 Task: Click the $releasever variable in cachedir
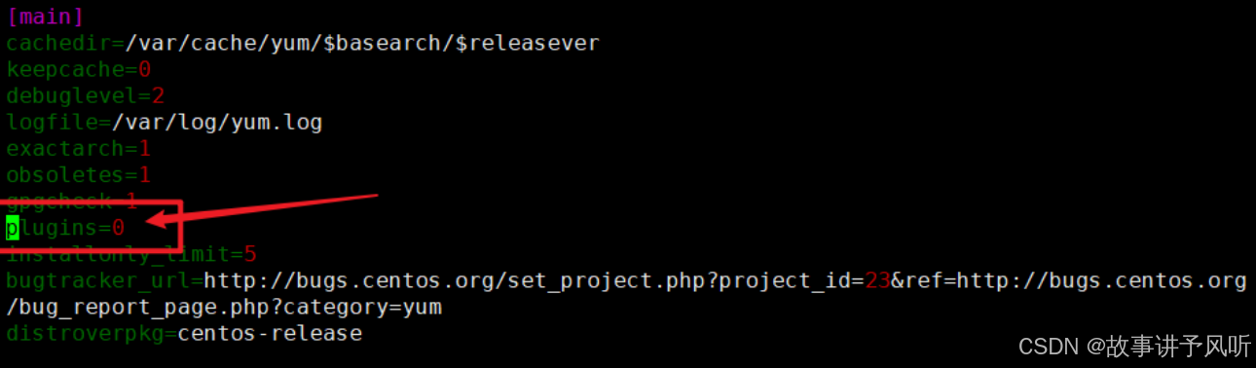click(528, 44)
